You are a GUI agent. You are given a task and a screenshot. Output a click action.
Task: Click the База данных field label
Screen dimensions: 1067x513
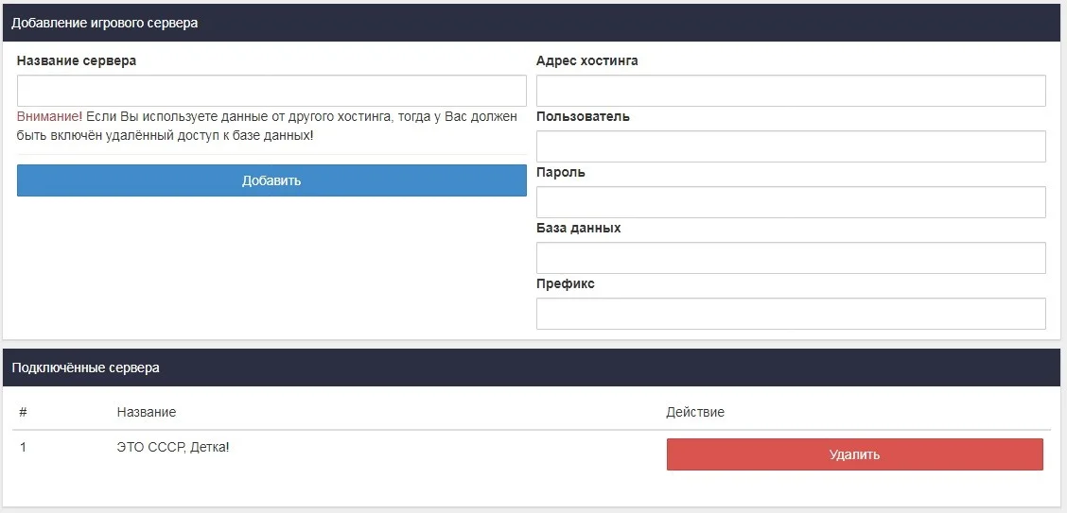point(578,228)
